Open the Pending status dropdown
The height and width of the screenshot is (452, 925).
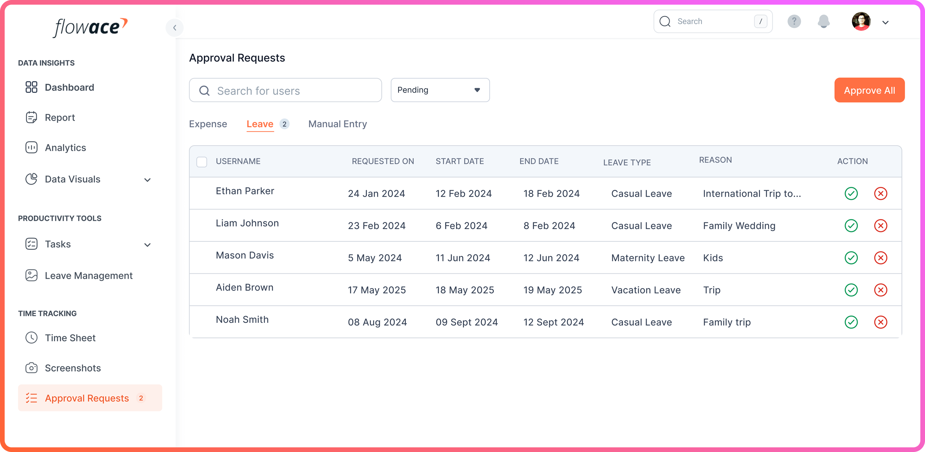(440, 90)
